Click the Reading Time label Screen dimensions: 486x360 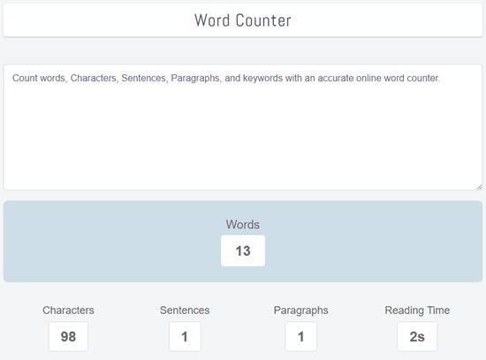tap(417, 310)
